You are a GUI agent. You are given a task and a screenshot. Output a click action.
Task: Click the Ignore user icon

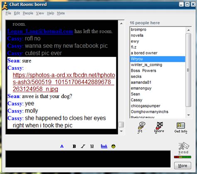click(x=159, y=127)
